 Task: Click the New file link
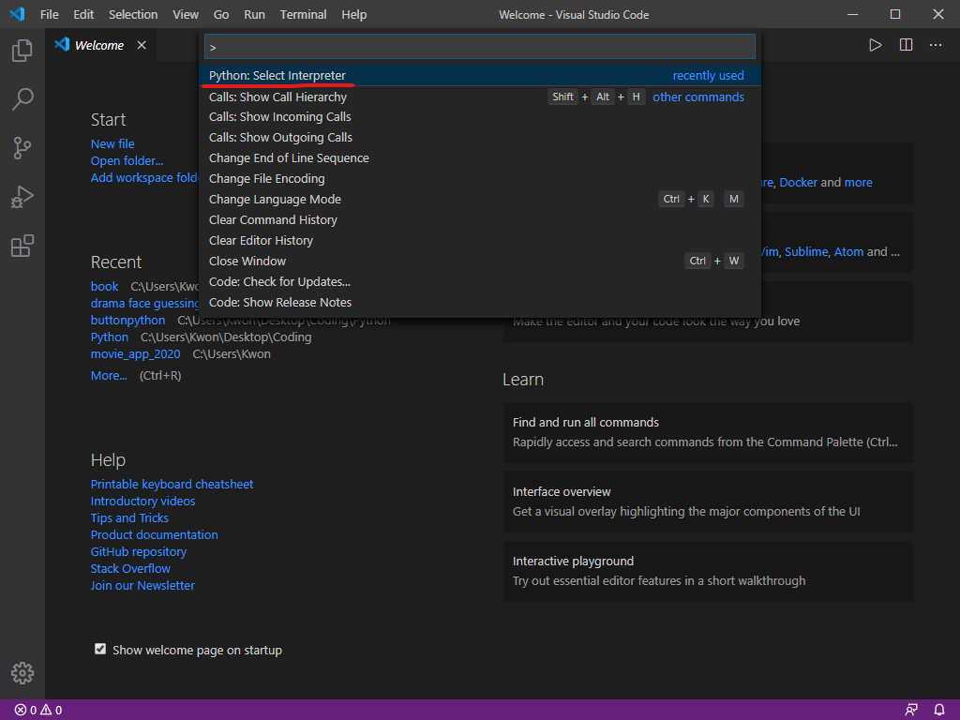point(112,143)
